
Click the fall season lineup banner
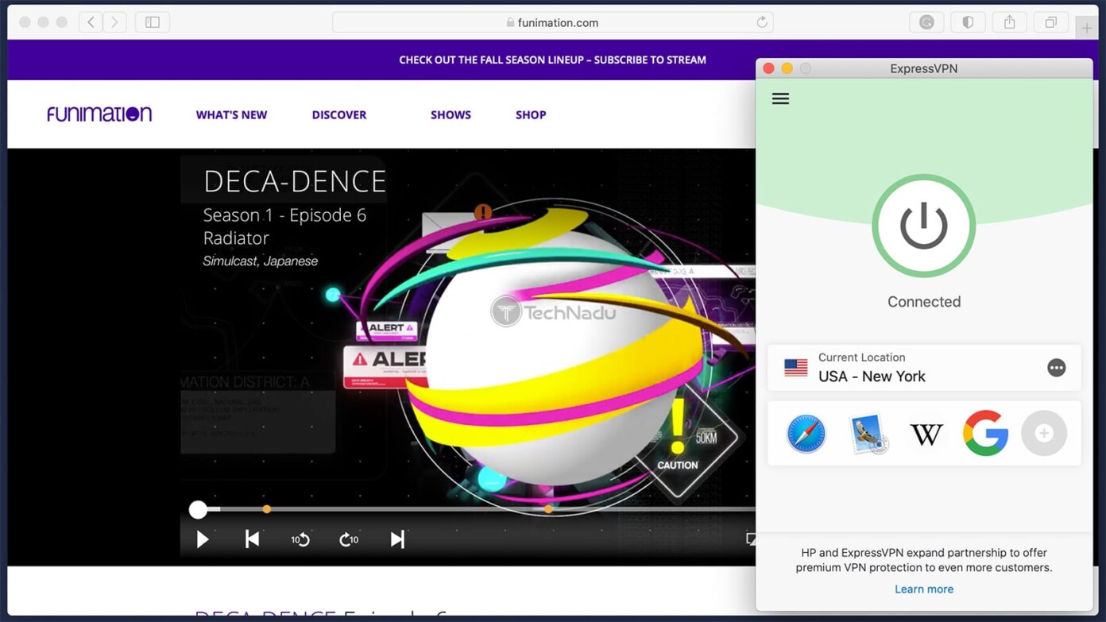click(x=552, y=60)
